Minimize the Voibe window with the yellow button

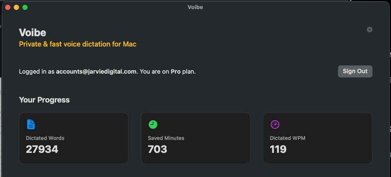pos(16,7)
